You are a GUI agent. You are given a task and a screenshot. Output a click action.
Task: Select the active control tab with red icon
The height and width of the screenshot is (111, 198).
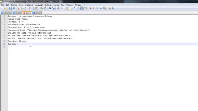(x=27, y=13)
